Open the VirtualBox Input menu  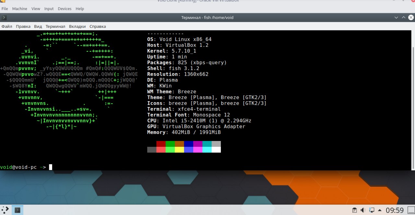[x=49, y=9]
